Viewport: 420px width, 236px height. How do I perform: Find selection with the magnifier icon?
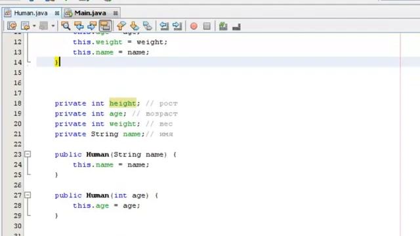[66, 26]
